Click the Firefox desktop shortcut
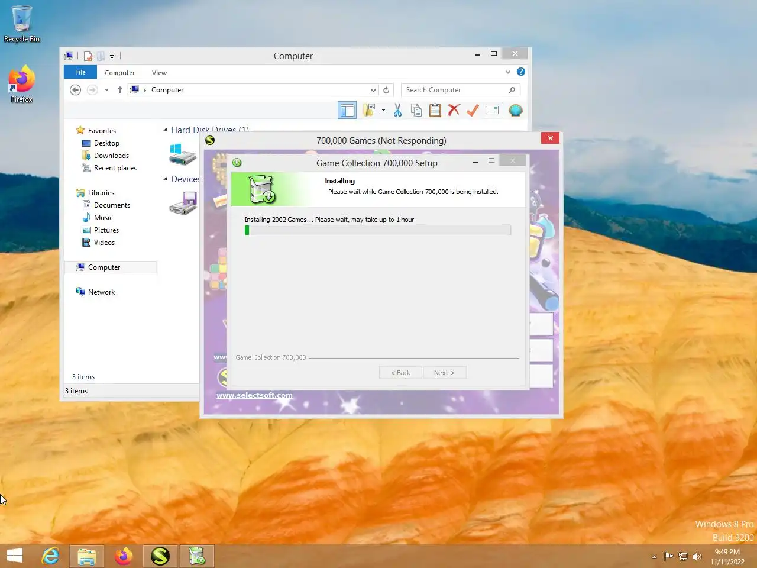 22,84
